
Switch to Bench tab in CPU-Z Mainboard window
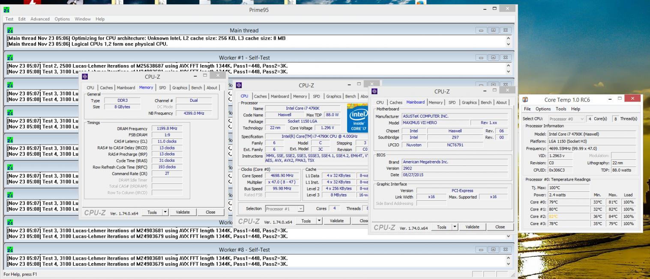[486, 102]
